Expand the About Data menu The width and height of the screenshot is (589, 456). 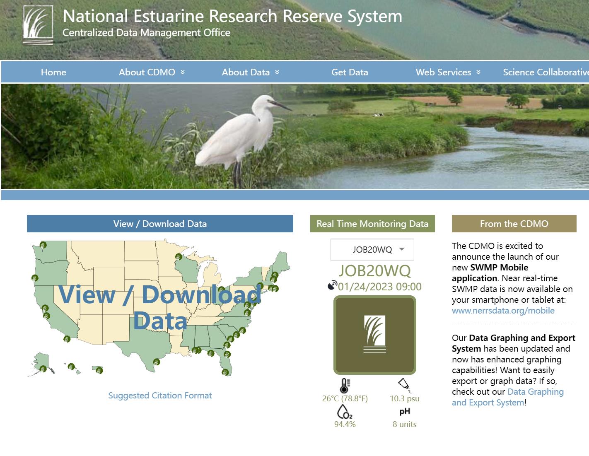tap(250, 72)
